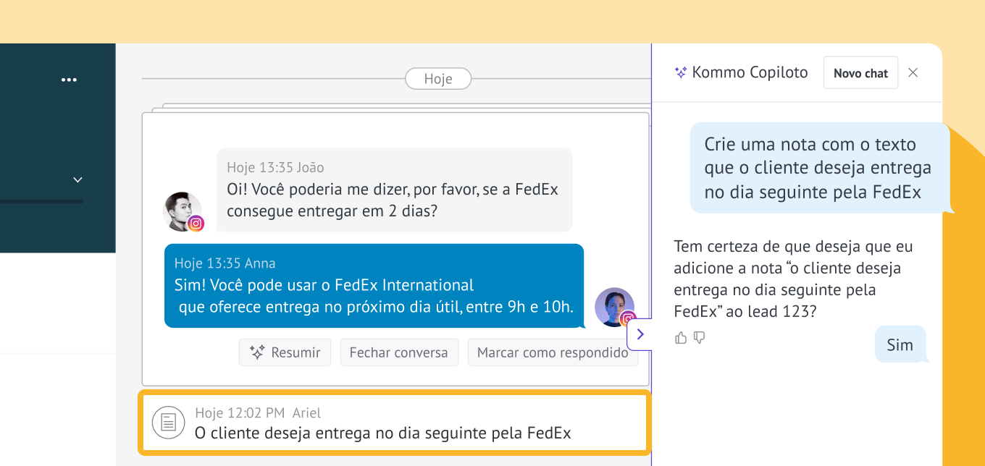Open João's profile avatar
The height and width of the screenshot is (466, 985).
point(182,211)
